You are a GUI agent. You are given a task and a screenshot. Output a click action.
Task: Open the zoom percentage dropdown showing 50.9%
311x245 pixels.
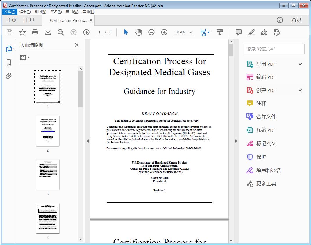tap(184, 32)
